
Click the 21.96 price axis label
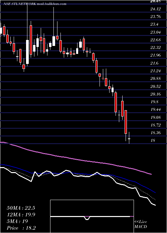coord(155,55)
